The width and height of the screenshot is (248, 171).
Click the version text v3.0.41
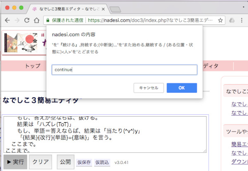click(x=121, y=162)
